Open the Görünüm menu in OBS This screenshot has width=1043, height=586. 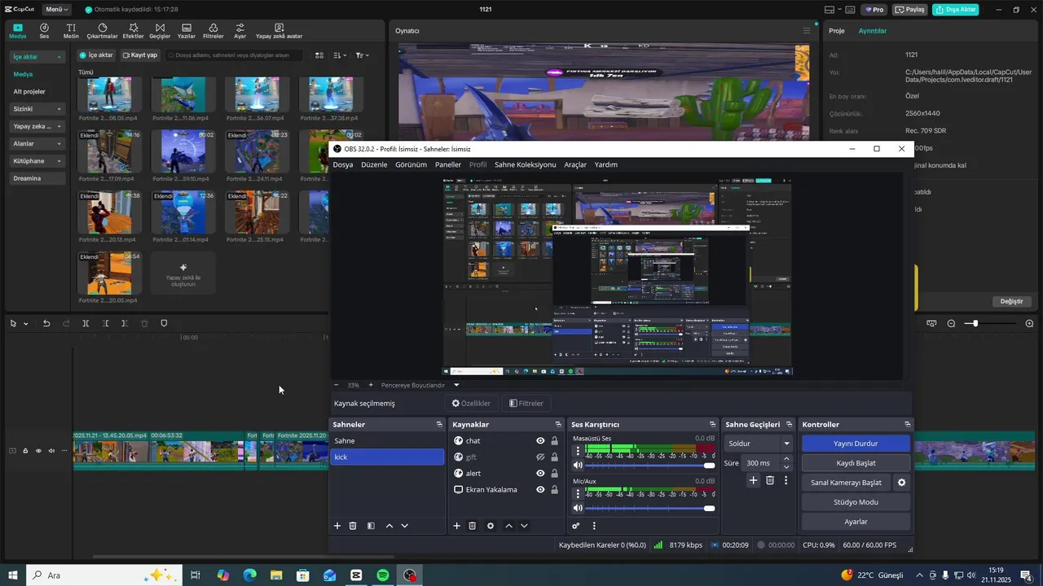[x=411, y=164]
